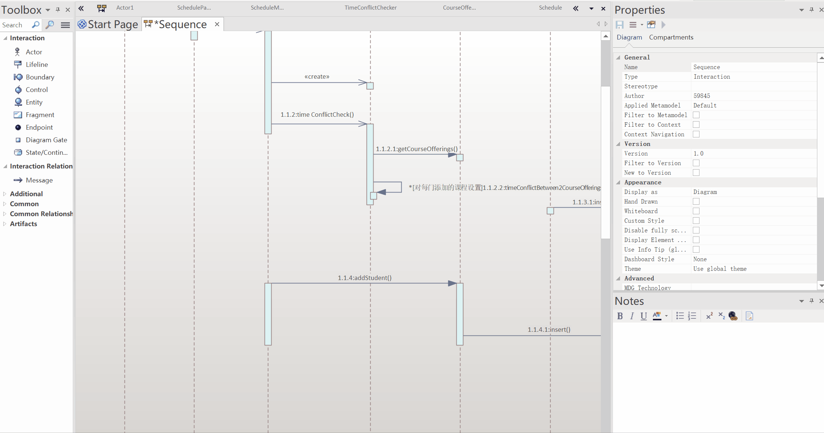Viewport: 824px width, 433px height.
Task: Enable the Hand Drawn checkbox
Action: [x=696, y=202]
